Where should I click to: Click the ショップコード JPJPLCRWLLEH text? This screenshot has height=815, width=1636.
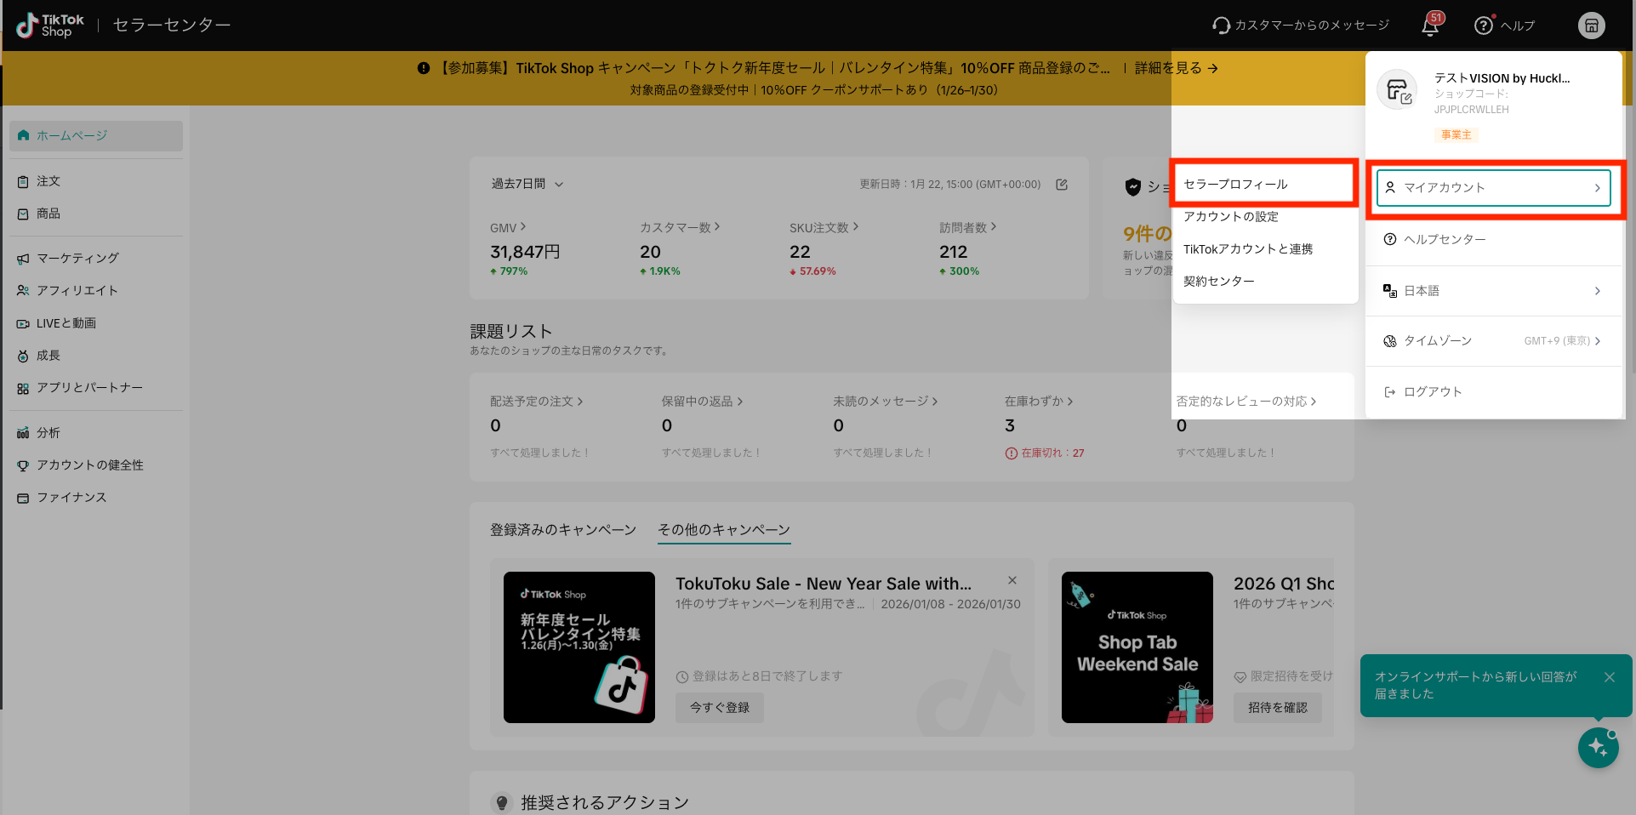point(1472,101)
